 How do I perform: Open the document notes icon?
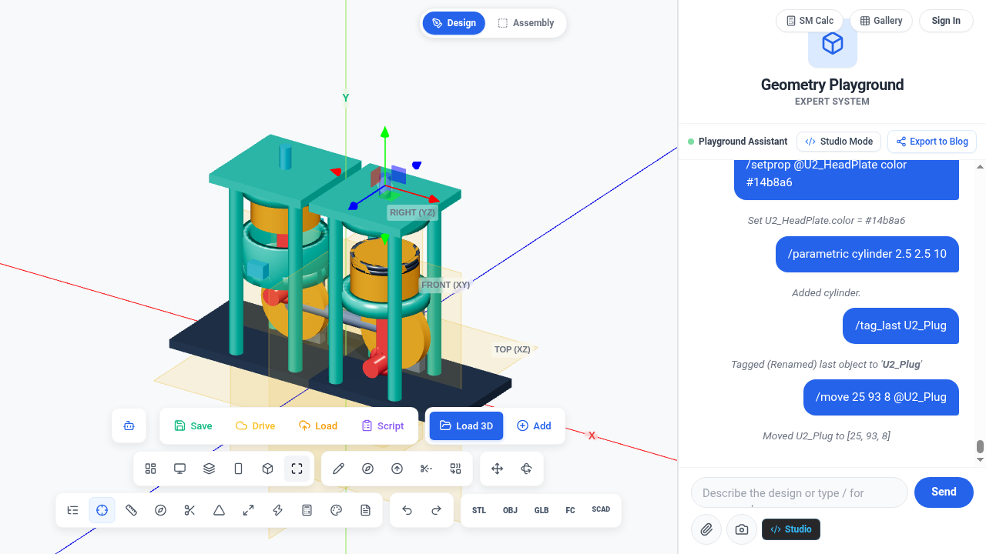[366, 510]
